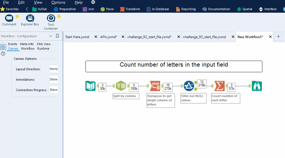
Task: Open the help question mark icon
Action: (3, 54)
